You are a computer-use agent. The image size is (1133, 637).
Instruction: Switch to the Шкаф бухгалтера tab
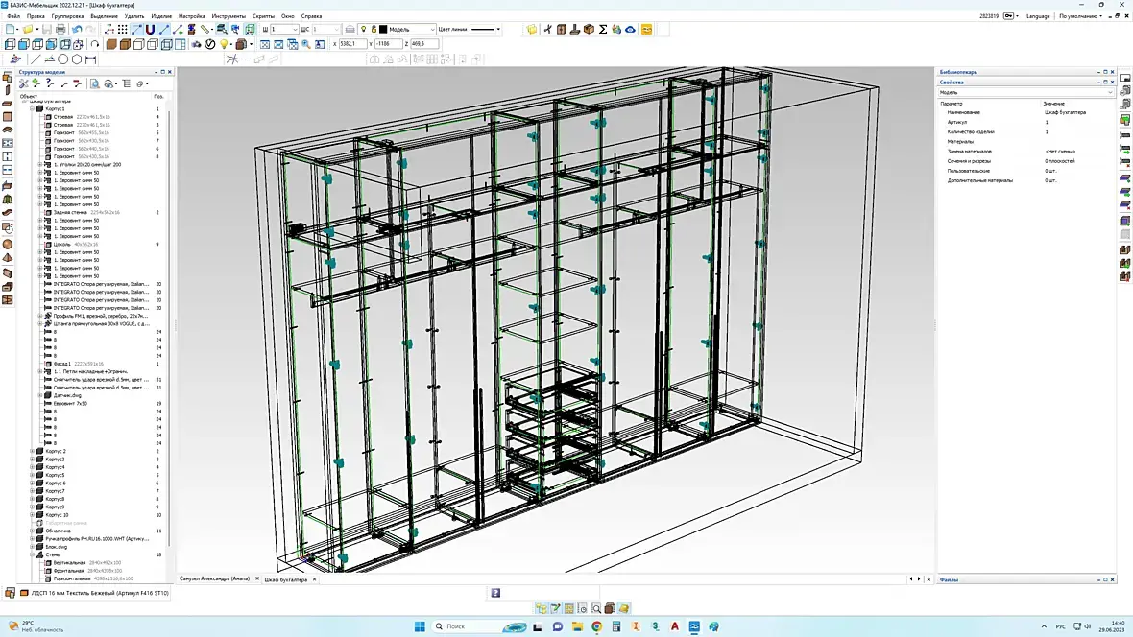click(285, 579)
